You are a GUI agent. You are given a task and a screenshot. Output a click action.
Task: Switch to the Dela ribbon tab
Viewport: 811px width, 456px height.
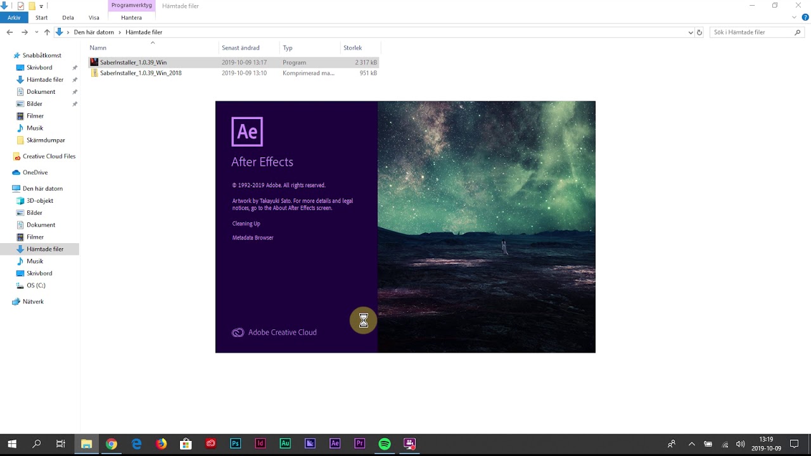point(68,18)
